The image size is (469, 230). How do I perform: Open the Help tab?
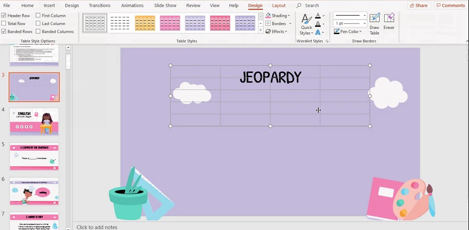pyautogui.click(x=233, y=6)
